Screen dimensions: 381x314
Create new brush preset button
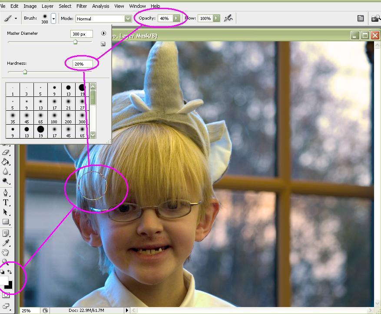(103, 44)
